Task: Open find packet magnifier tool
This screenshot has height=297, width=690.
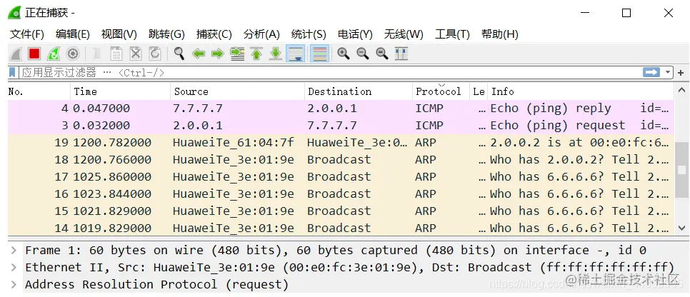Action: pos(179,54)
